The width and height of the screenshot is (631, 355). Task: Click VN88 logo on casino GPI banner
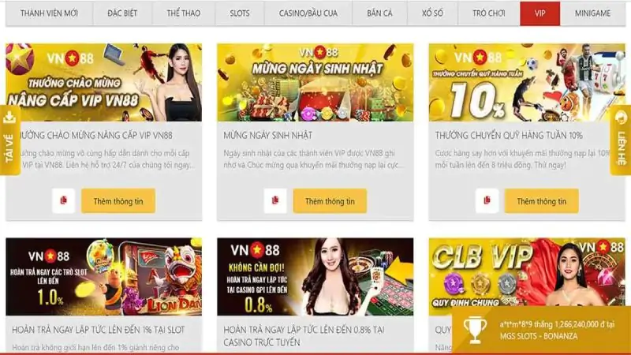click(255, 250)
